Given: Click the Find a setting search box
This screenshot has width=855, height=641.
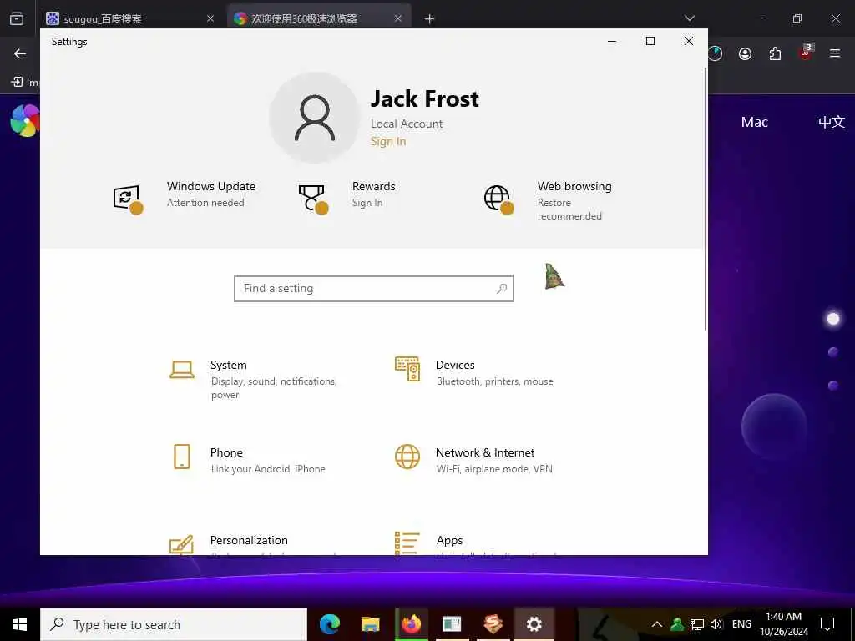Looking at the screenshot, I should point(373,288).
